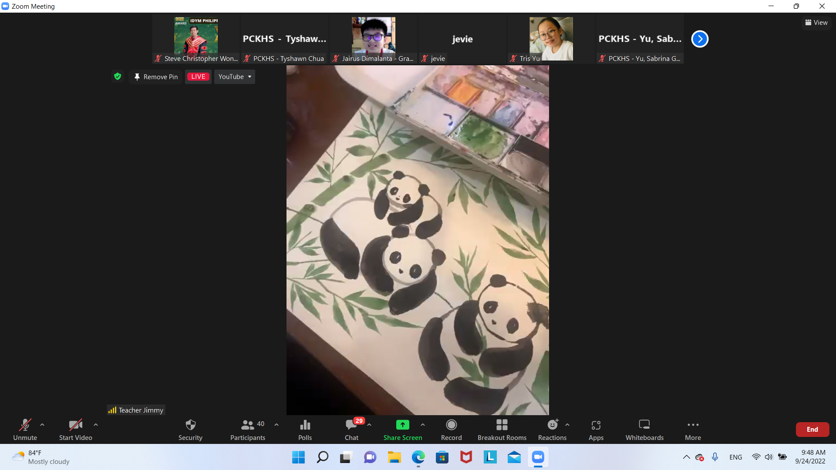Open audio options arrow next to Unmute
Image resolution: width=836 pixels, height=470 pixels.
(x=42, y=425)
